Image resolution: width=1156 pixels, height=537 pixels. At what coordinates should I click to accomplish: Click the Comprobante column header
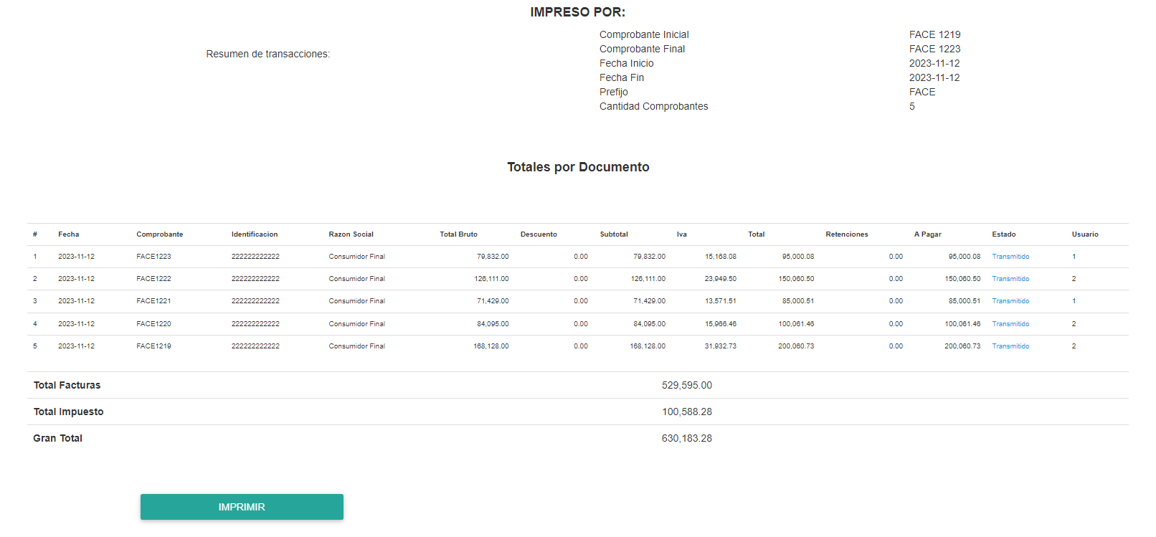[159, 234]
